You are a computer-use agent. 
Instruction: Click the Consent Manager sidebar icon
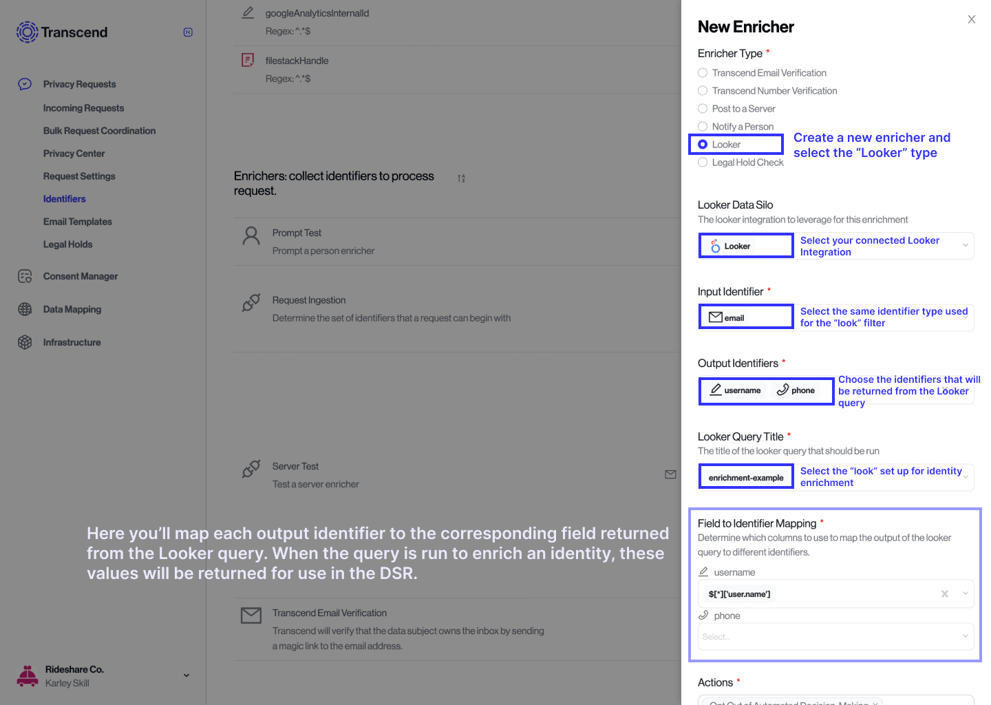[x=25, y=276]
